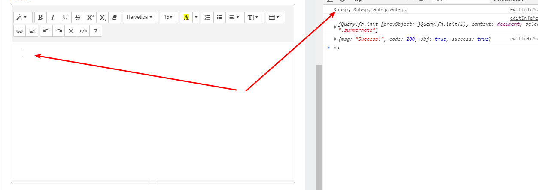The image size is (538, 190).
Task: Open editInfoMo source link for Success log
Action: pyautogui.click(x=523, y=39)
